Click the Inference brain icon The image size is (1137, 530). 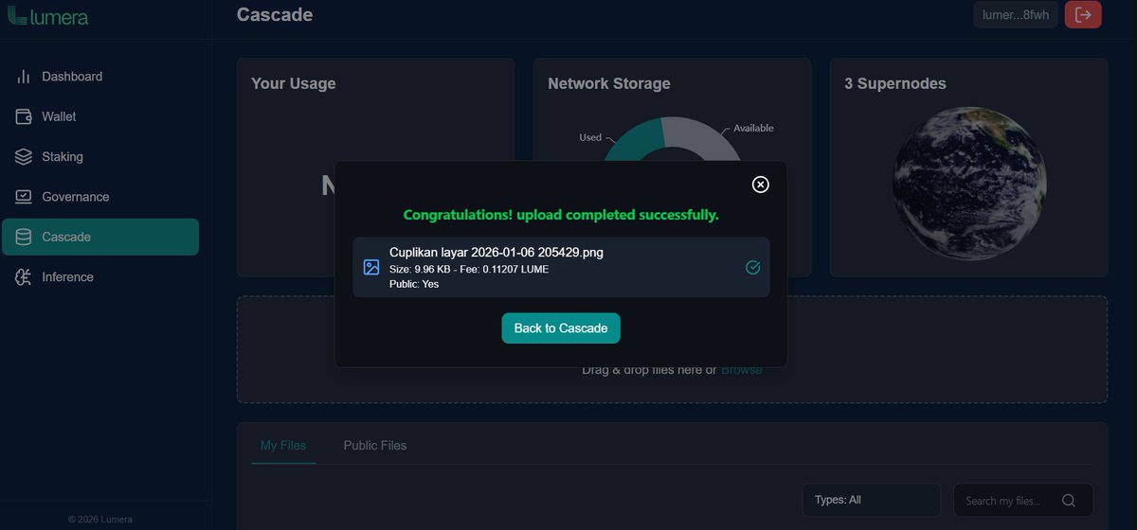tap(24, 277)
